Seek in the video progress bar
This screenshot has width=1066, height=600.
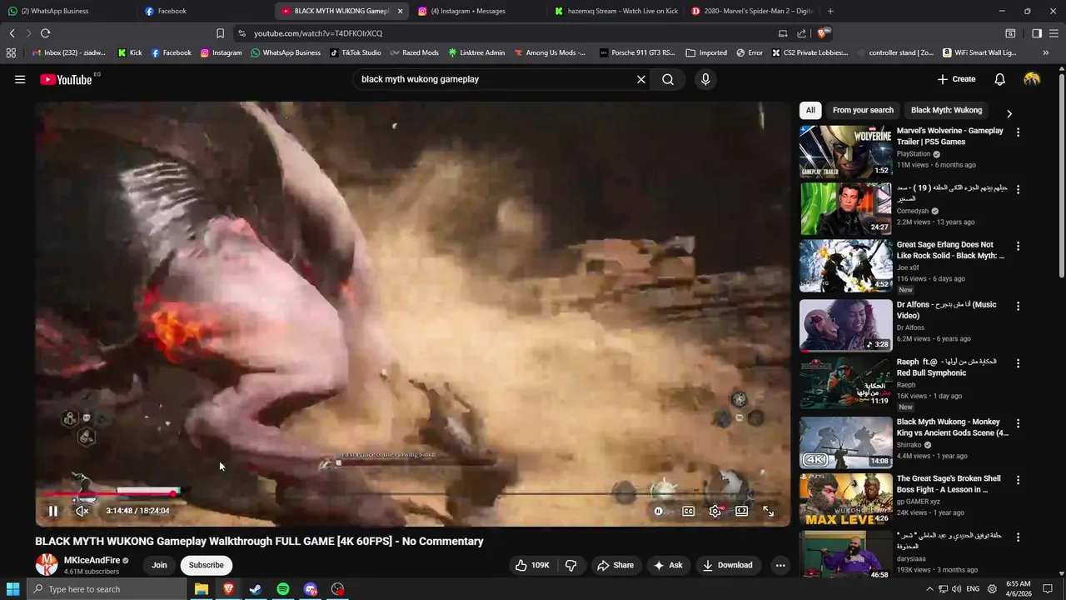pyautogui.click(x=412, y=494)
